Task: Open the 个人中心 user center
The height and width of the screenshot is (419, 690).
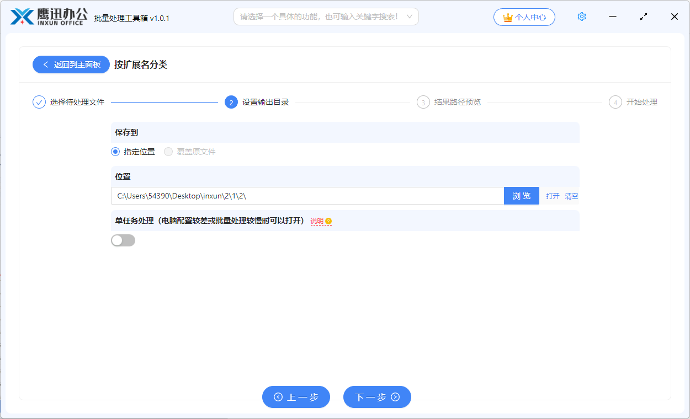Action: (524, 17)
